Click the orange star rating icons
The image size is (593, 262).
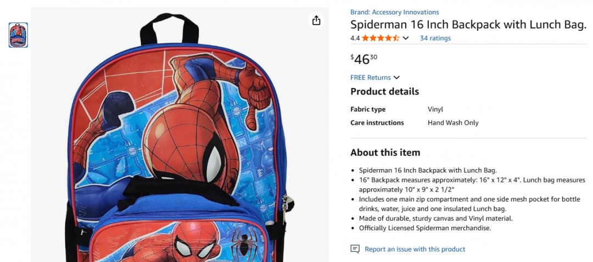pos(381,38)
